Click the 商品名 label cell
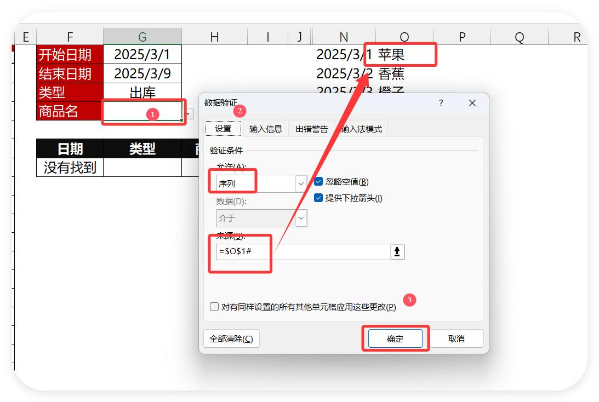This screenshot has width=599, height=402. pyautogui.click(x=70, y=111)
